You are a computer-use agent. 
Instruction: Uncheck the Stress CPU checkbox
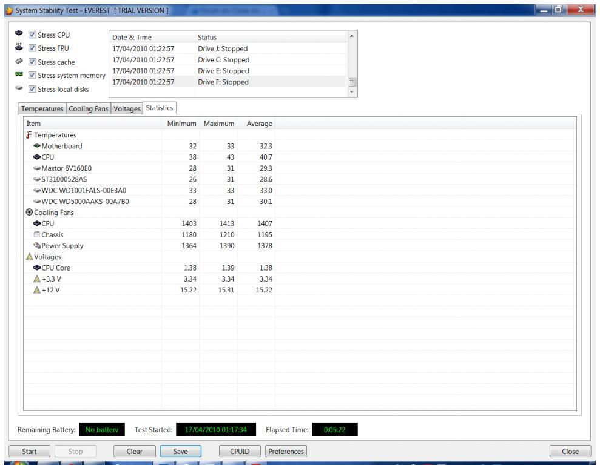click(x=32, y=35)
